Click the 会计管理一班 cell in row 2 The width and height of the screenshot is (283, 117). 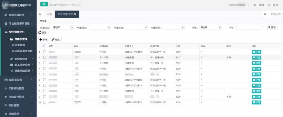tap(157, 58)
